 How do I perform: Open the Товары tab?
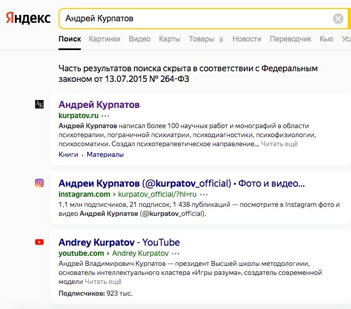pyautogui.click(x=202, y=39)
